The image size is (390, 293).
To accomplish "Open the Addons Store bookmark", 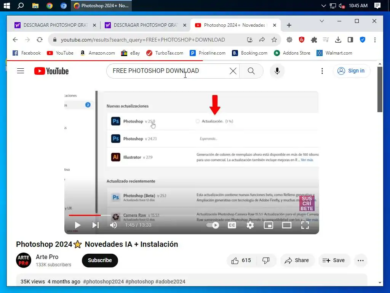I will pos(292,53).
